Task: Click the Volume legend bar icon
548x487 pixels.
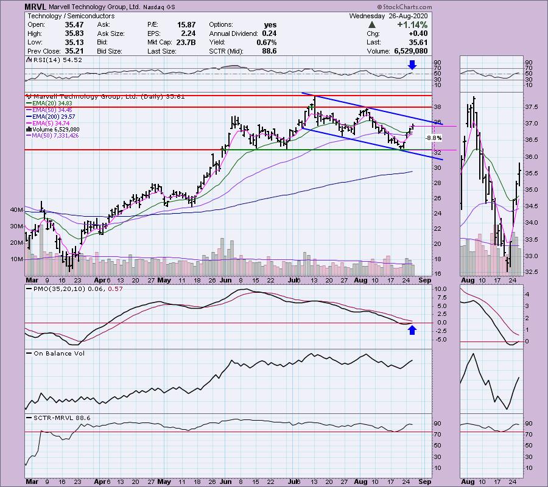Action: tap(29, 129)
